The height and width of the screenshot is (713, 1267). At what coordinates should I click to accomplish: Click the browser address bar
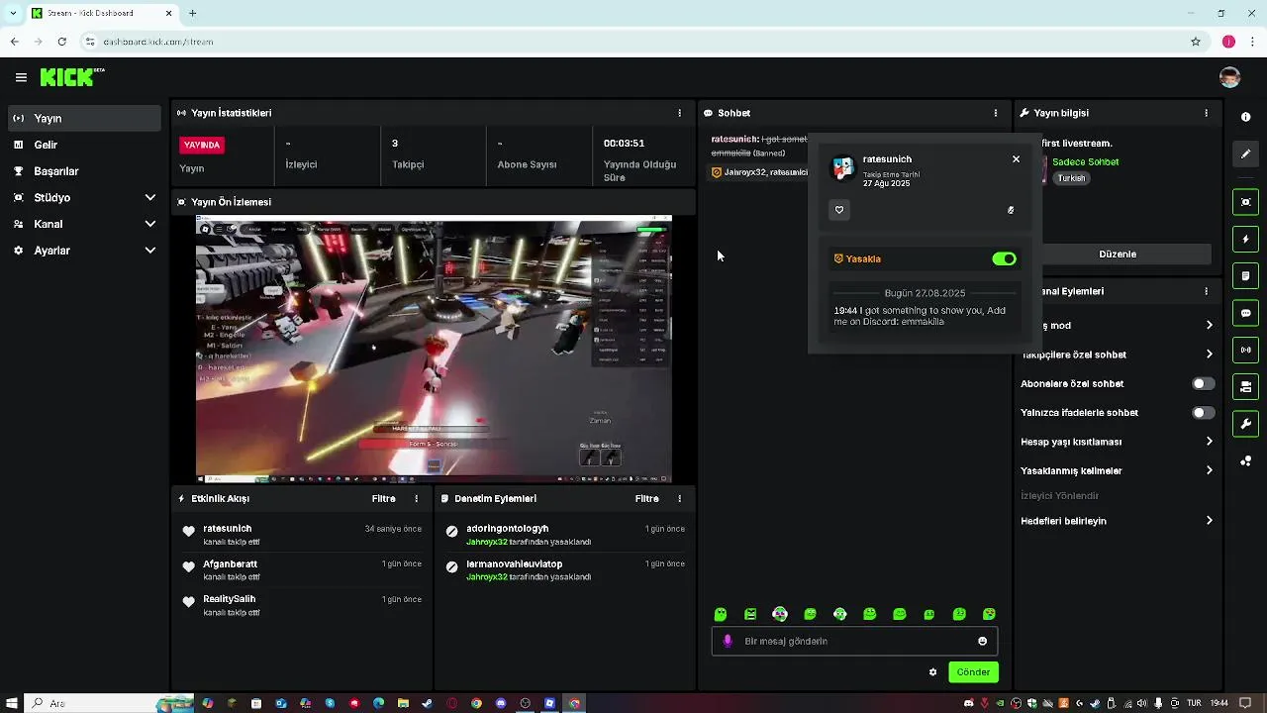(633, 42)
